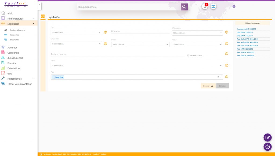Screen dimensions: 275x156
Task: Open Jurisprudencia menu item
Action: point(15,58)
